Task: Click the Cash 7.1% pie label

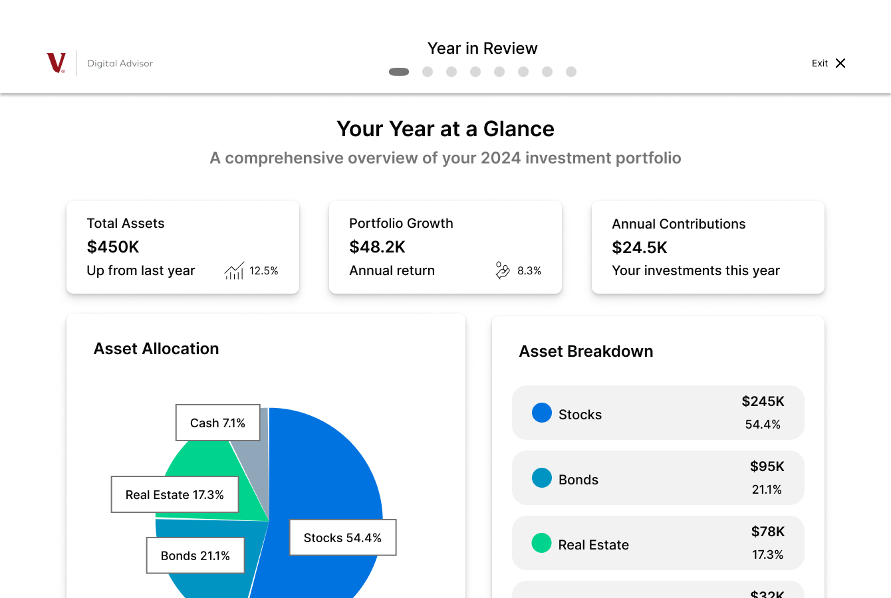Action: [x=218, y=423]
